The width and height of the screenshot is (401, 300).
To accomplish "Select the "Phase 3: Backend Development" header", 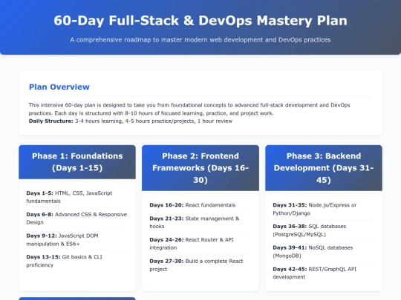I will 324,168.
